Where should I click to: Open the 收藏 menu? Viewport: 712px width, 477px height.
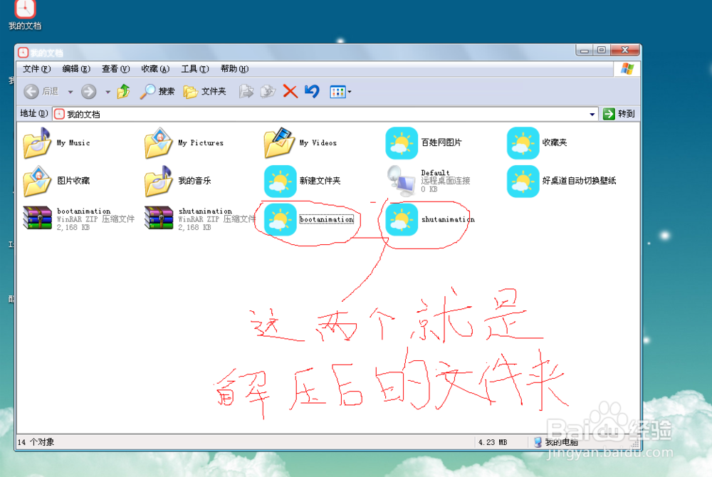154,68
